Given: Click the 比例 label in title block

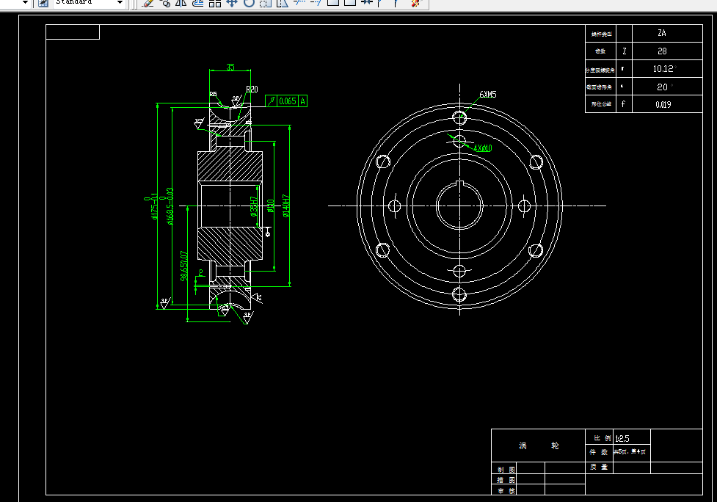Looking at the screenshot, I should click(603, 438).
